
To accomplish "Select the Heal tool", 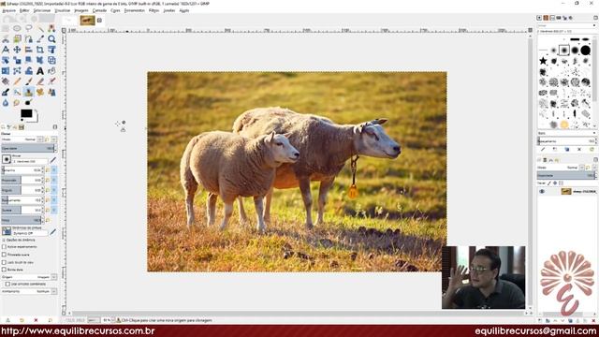I will (x=40, y=92).
